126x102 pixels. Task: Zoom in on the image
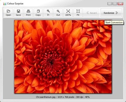click(48, 13)
